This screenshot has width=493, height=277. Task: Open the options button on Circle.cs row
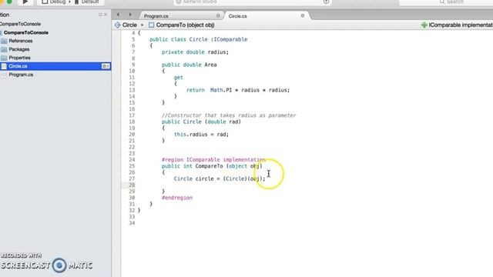pos(106,66)
